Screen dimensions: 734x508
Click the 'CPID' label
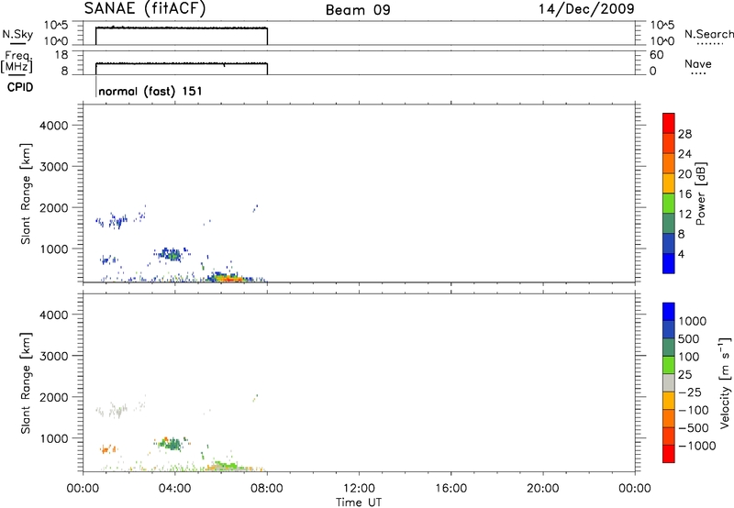point(20,87)
